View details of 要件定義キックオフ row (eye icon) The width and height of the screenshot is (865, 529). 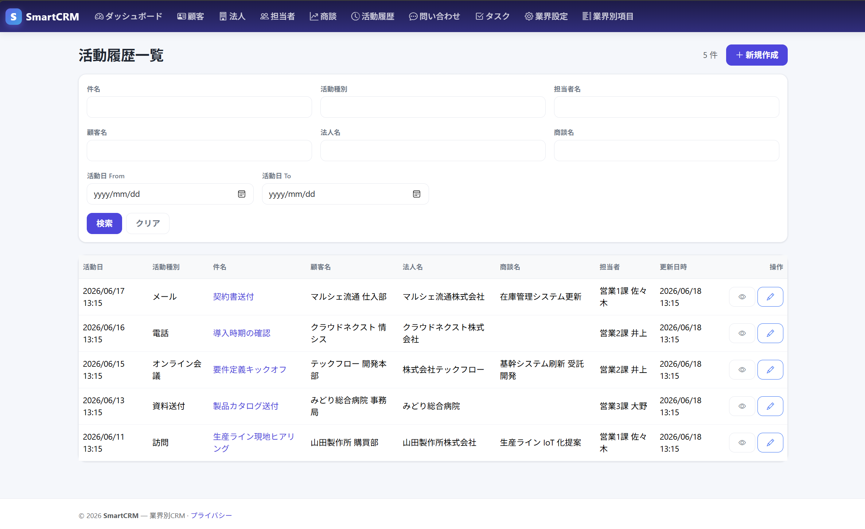tap(742, 370)
